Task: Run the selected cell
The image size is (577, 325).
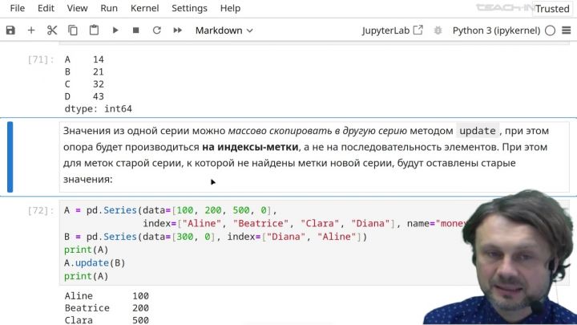Action: pos(115,30)
